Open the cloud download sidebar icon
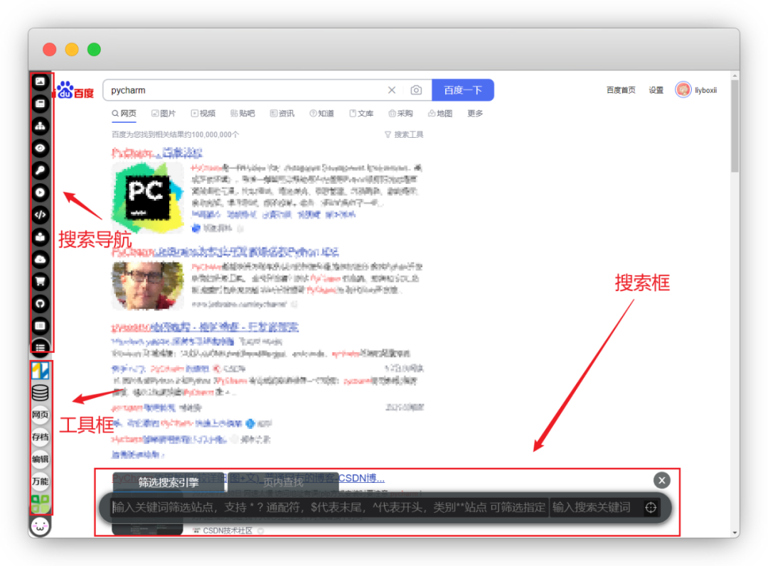The height and width of the screenshot is (566, 768). (x=40, y=258)
